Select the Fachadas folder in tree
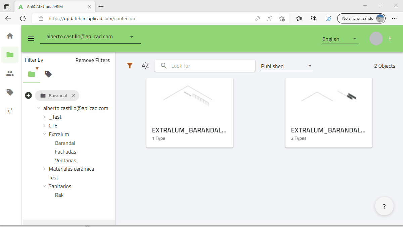The height and width of the screenshot is (227, 403). tap(65, 152)
